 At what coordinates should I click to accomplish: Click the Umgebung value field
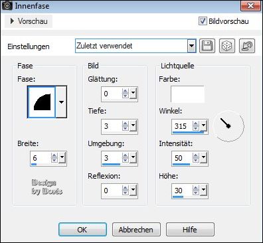click(x=112, y=158)
